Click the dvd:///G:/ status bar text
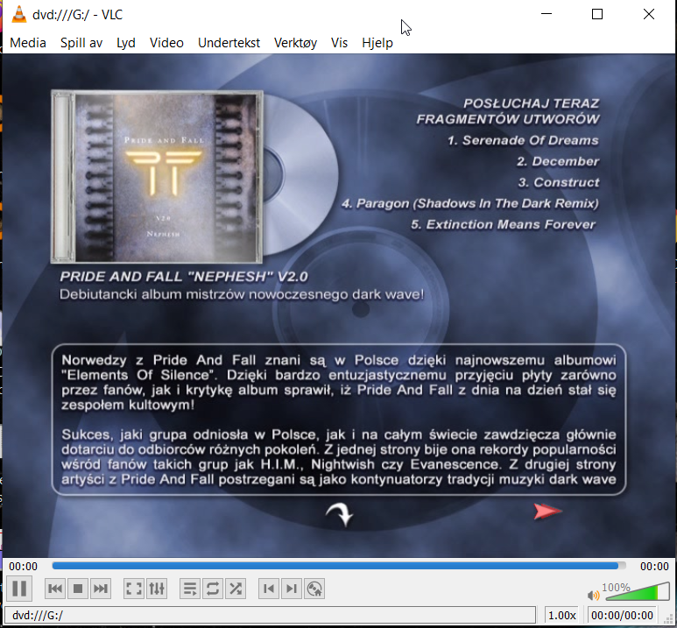 38,615
